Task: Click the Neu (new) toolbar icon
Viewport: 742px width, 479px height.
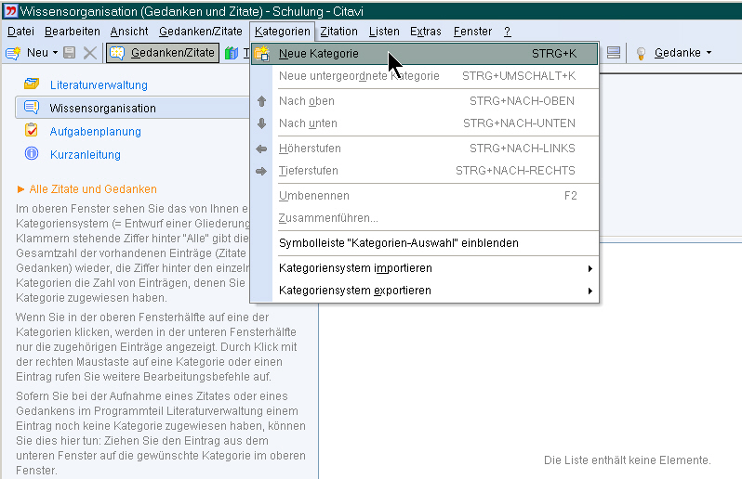Action: click(14, 53)
